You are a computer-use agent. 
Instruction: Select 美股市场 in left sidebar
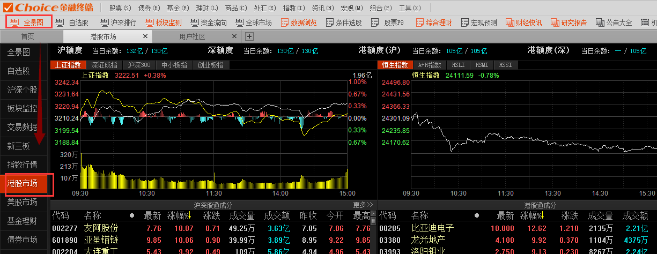(x=23, y=202)
